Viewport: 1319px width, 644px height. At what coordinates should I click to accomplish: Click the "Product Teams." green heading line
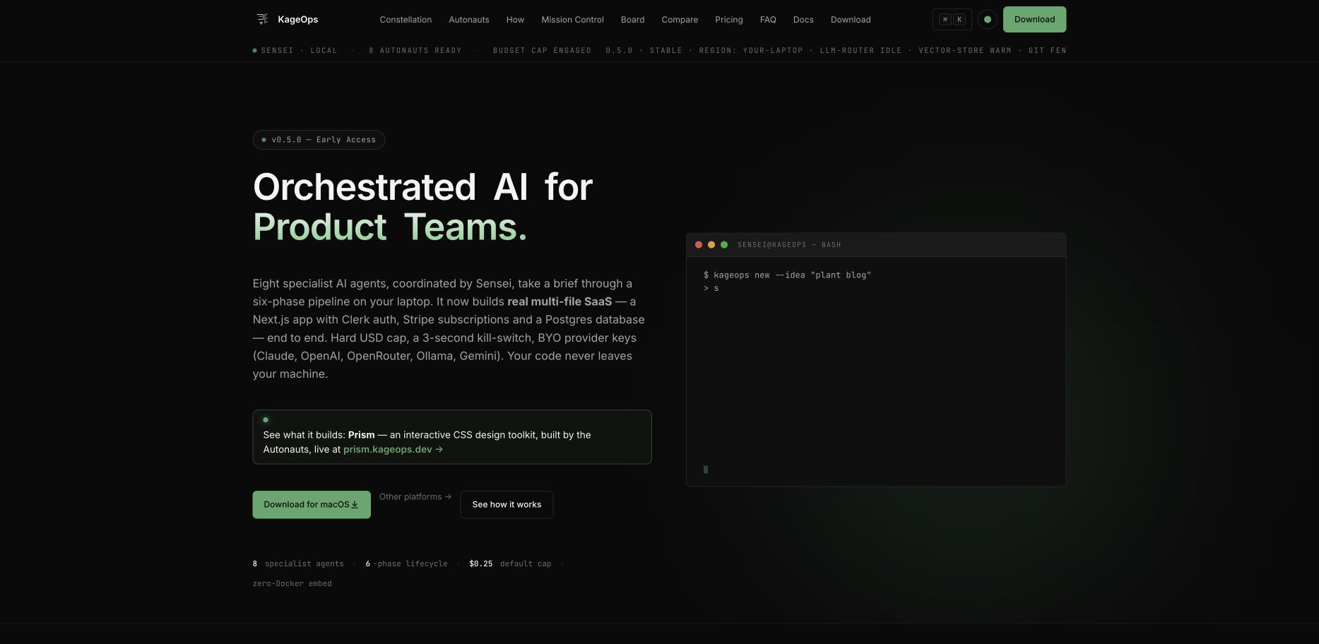[390, 227]
